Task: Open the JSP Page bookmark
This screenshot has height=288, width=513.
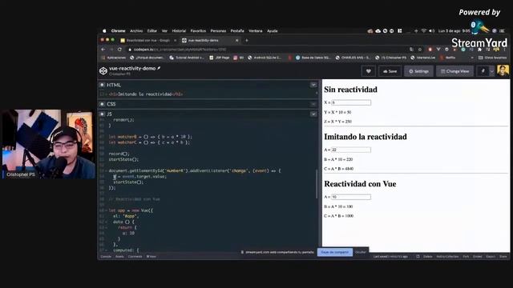Action: point(220,58)
